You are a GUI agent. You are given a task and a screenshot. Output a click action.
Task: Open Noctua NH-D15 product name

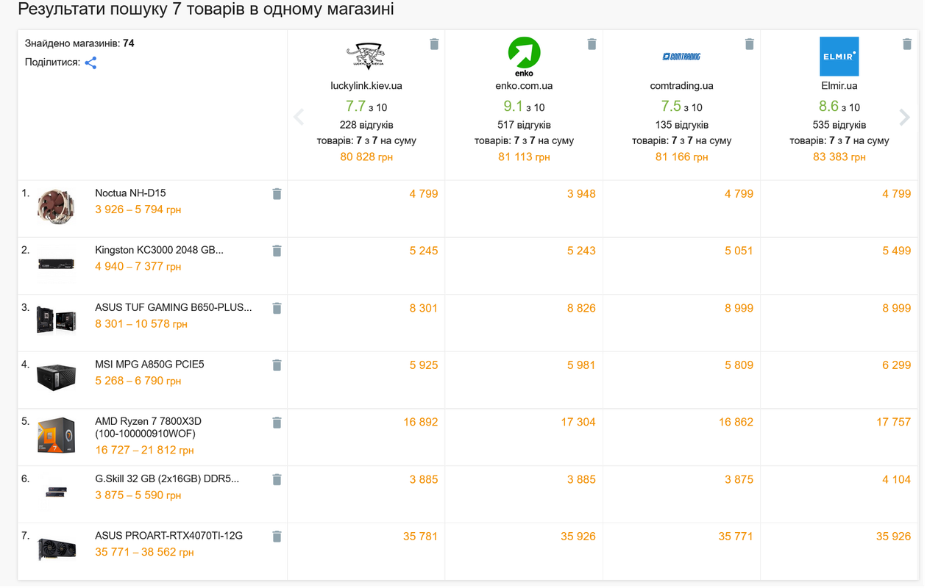(130, 193)
